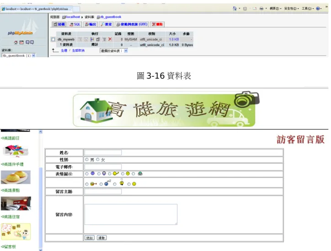This screenshot has height=251, width=331.
Task: Click the 清除 reset button
Action: click(x=101, y=238)
